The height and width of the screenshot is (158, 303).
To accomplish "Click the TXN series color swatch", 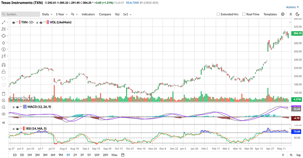I will [20, 22].
